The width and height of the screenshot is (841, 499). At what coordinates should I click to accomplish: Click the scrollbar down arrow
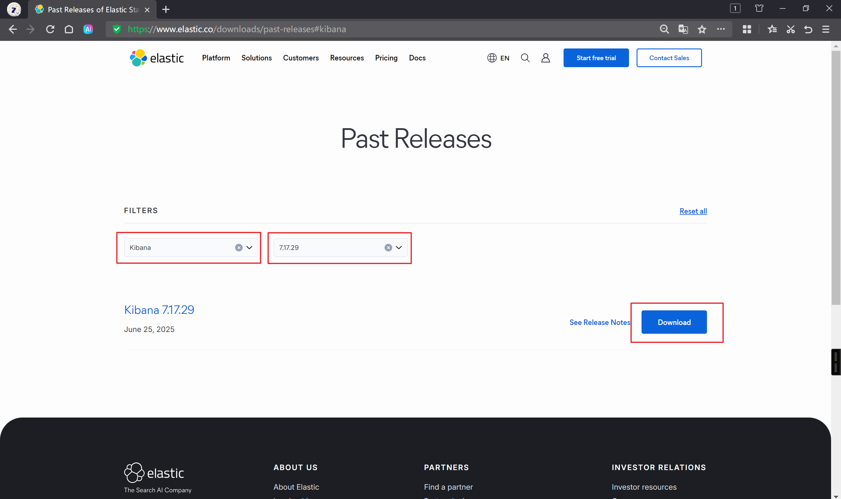point(836,496)
